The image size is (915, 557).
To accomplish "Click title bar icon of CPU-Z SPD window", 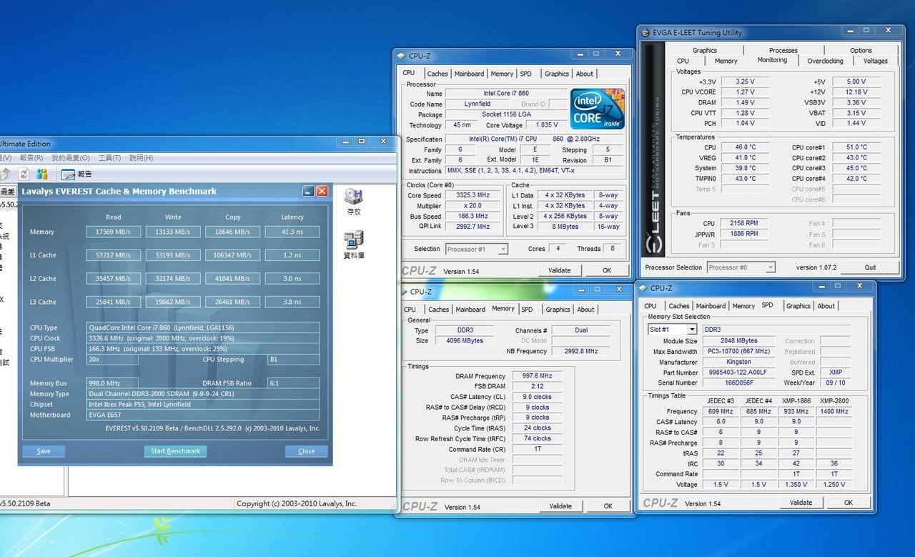I will click(x=643, y=288).
